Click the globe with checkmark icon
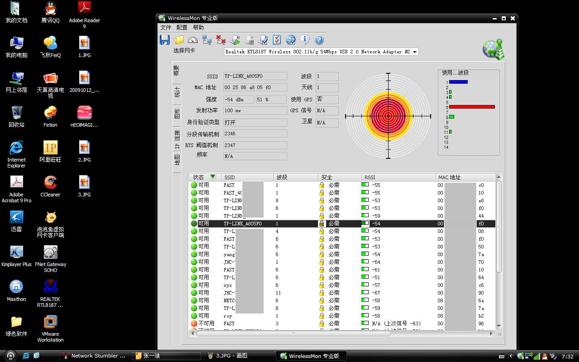 (291, 40)
